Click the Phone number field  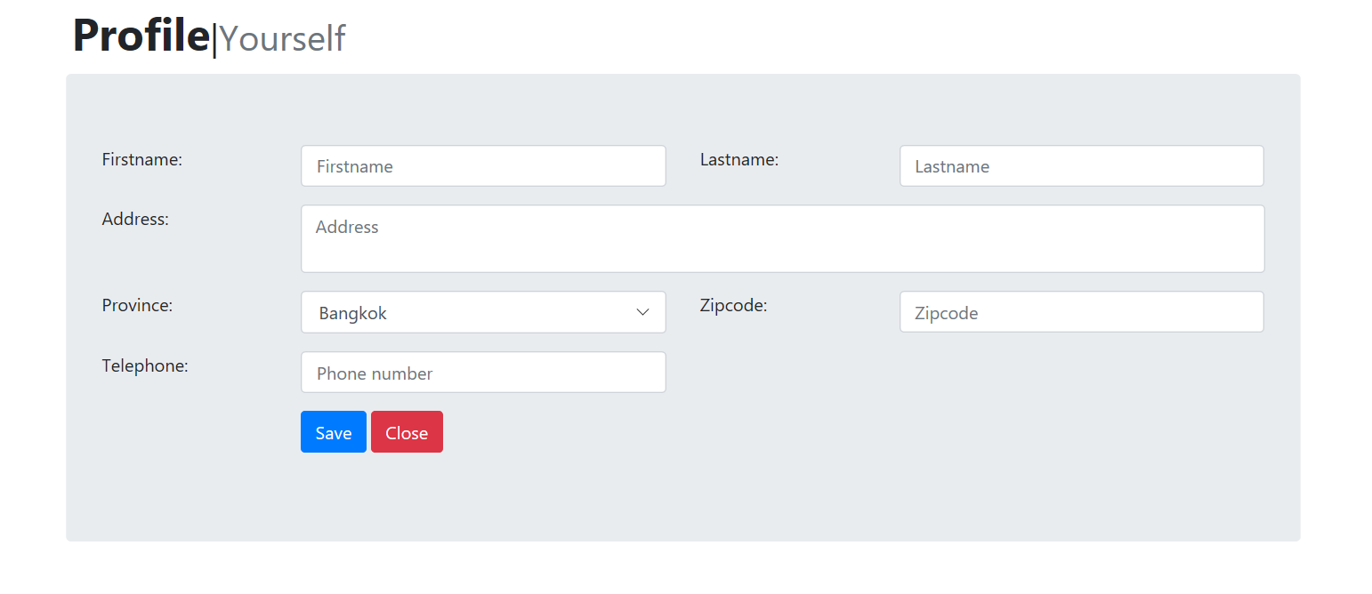pos(483,373)
